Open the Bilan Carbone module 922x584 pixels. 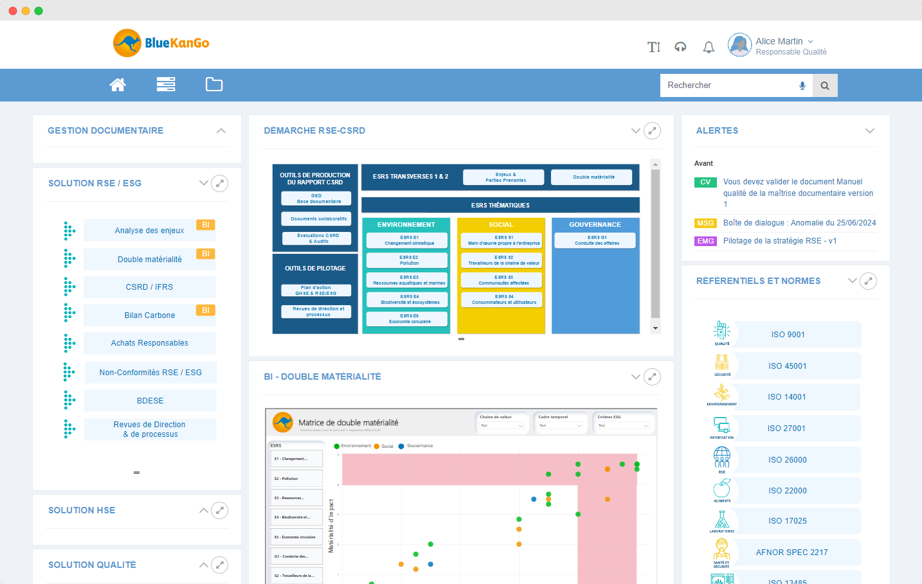tap(149, 315)
